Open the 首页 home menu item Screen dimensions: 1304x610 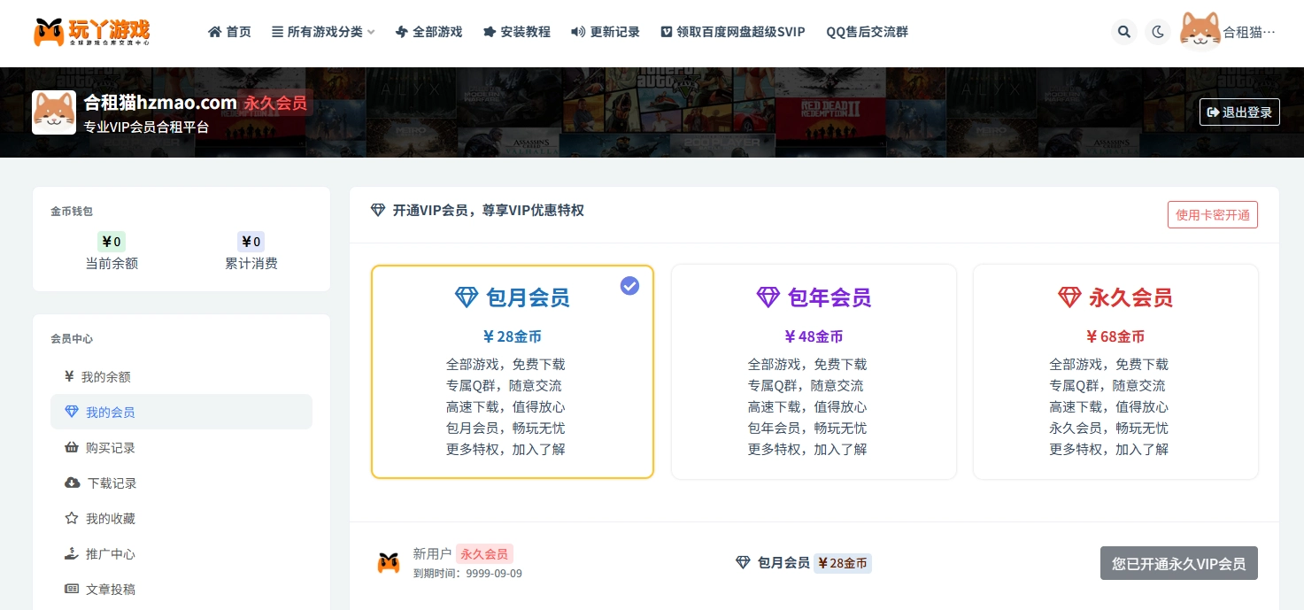pos(229,32)
